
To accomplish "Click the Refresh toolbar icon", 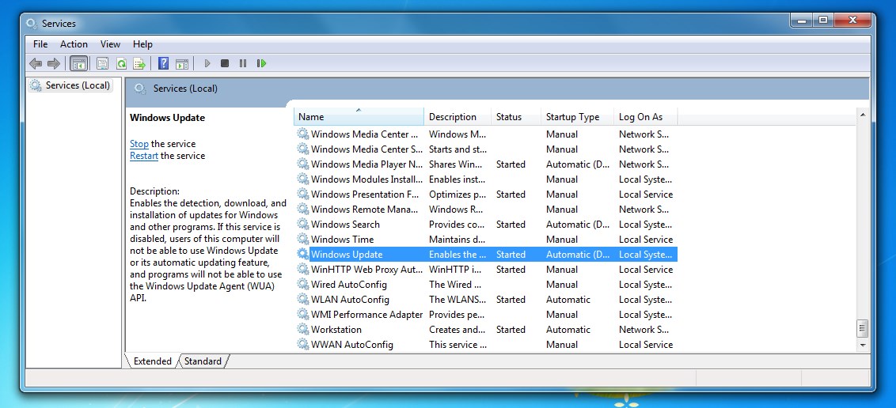I will pyautogui.click(x=121, y=63).
